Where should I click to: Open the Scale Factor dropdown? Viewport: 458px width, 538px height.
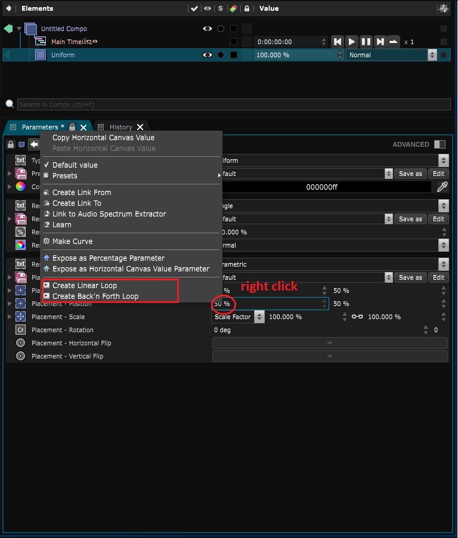[239, 317]
